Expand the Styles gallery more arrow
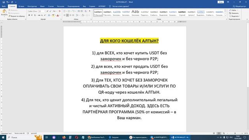This screenshot has width=249, height=140. [x=225, y=16]
